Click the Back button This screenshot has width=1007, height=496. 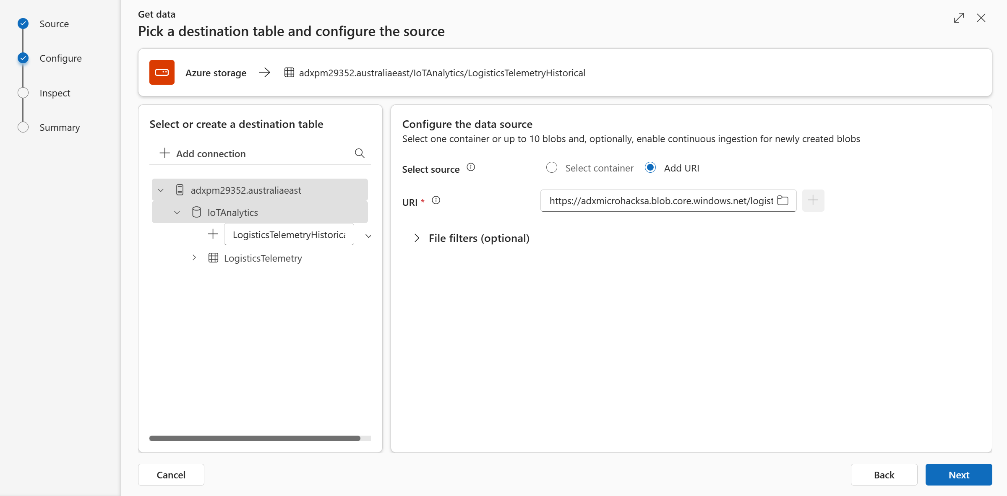pos(884,475)
